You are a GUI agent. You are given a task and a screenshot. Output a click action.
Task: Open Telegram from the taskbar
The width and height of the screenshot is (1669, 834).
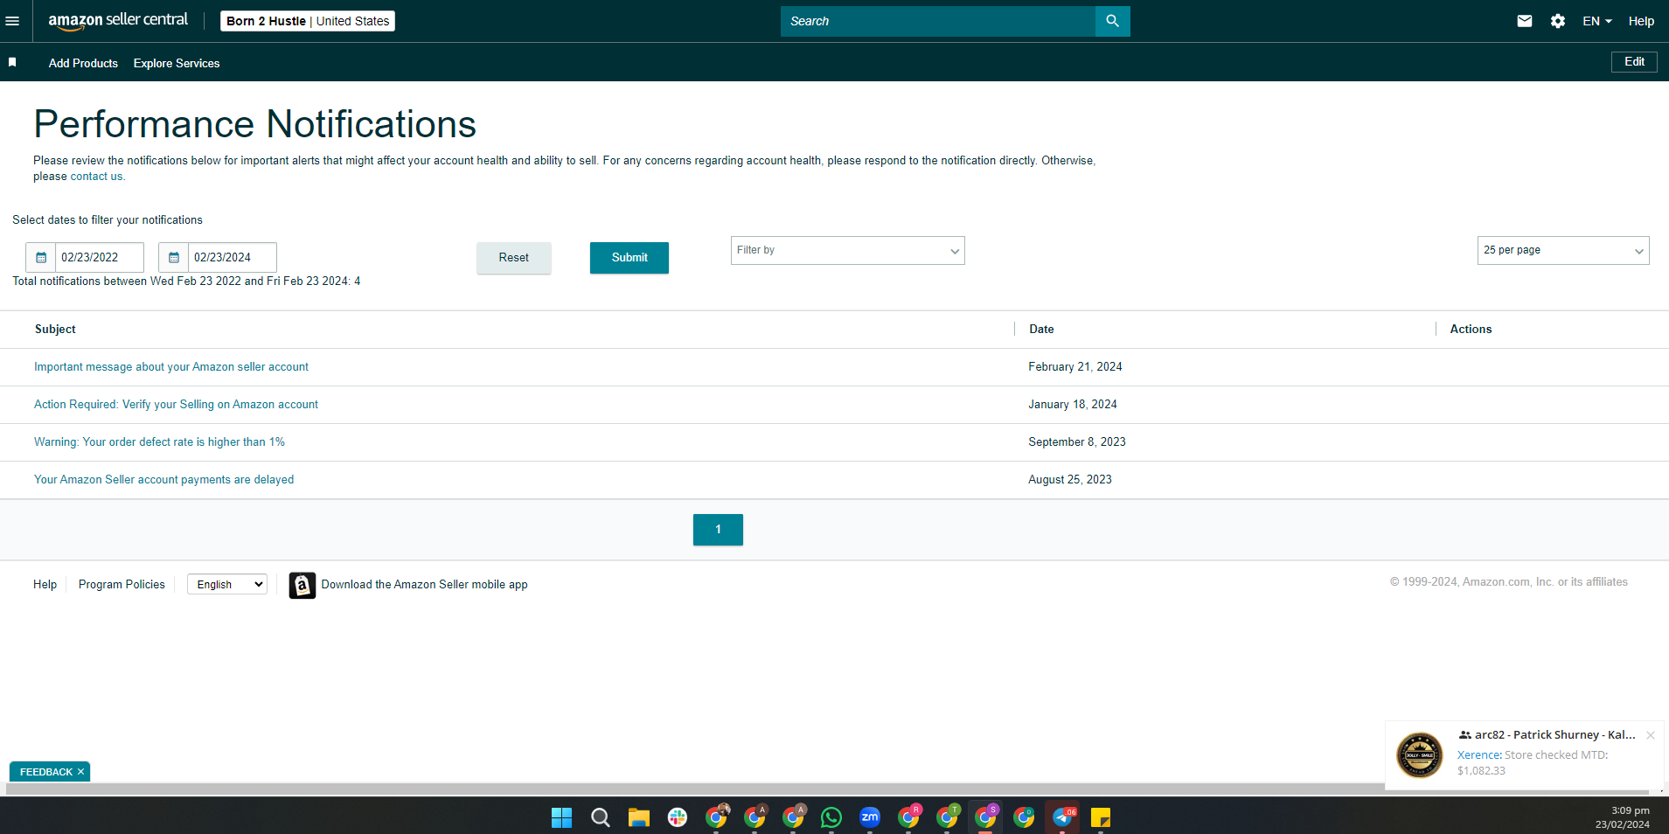point(1062,817)
